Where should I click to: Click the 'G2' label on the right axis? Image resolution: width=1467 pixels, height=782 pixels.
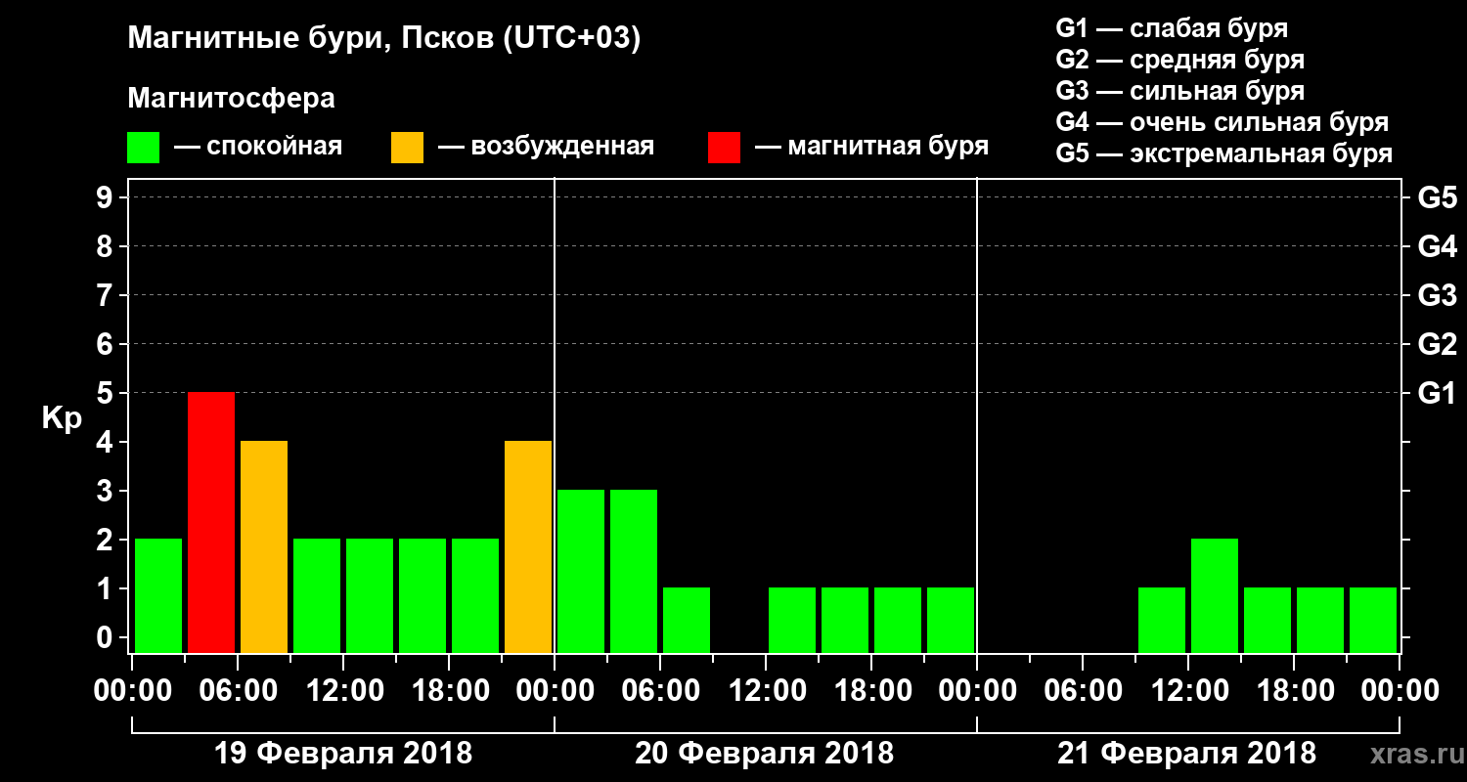coord(1438,344)
